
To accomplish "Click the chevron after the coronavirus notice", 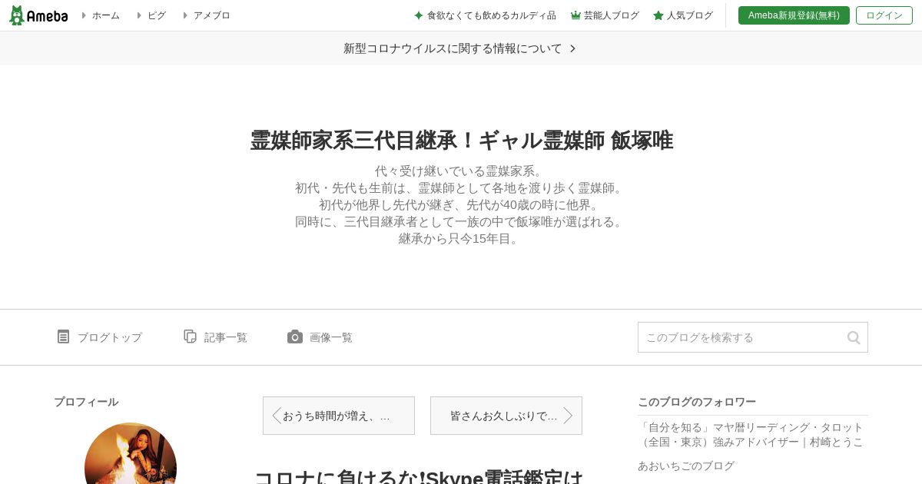I will point(572,48).
